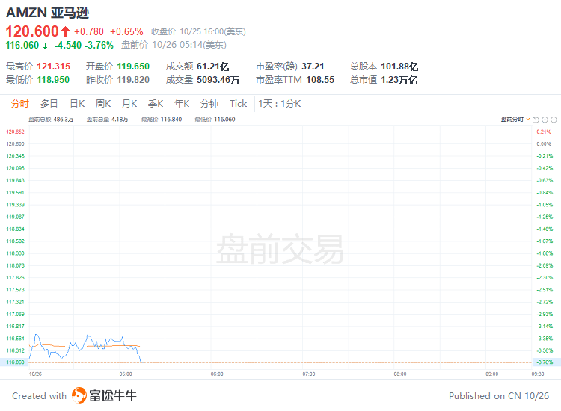Screen dimensions: 561x411
Task: Click the +0.65% change value
Action: [126, 32]
